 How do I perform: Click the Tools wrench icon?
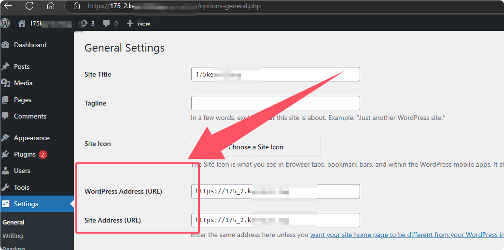(x=5, y=187)
